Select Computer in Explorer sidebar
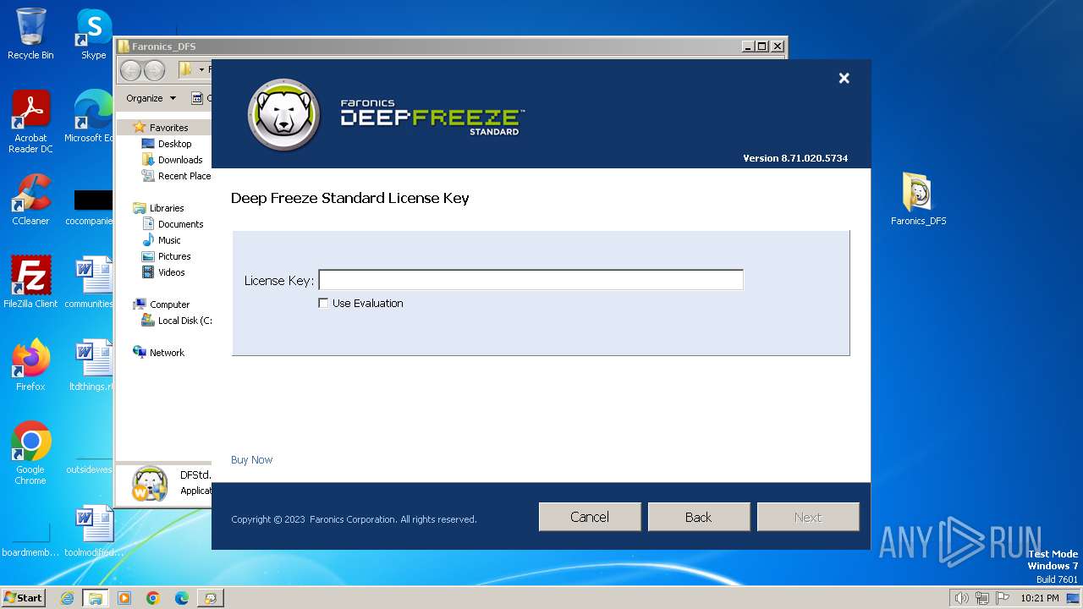The height and width of the screenshot is (609, 1083). tap(162, 304)
